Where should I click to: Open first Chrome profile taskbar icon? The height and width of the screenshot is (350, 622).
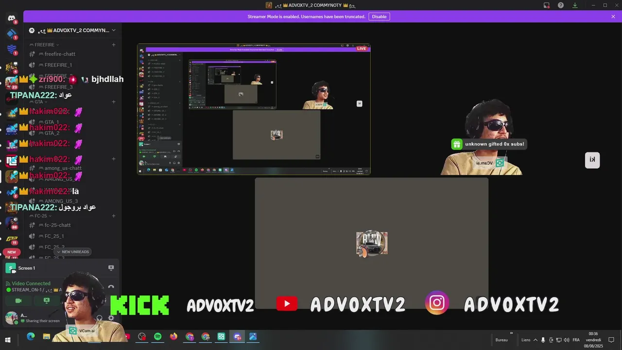[190, 336]
